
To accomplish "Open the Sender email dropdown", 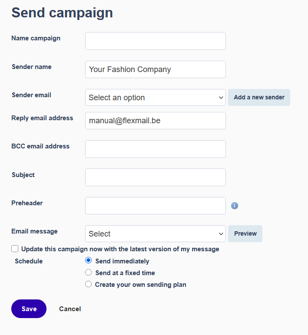I will pyautogui.click(x=156, y=98).
